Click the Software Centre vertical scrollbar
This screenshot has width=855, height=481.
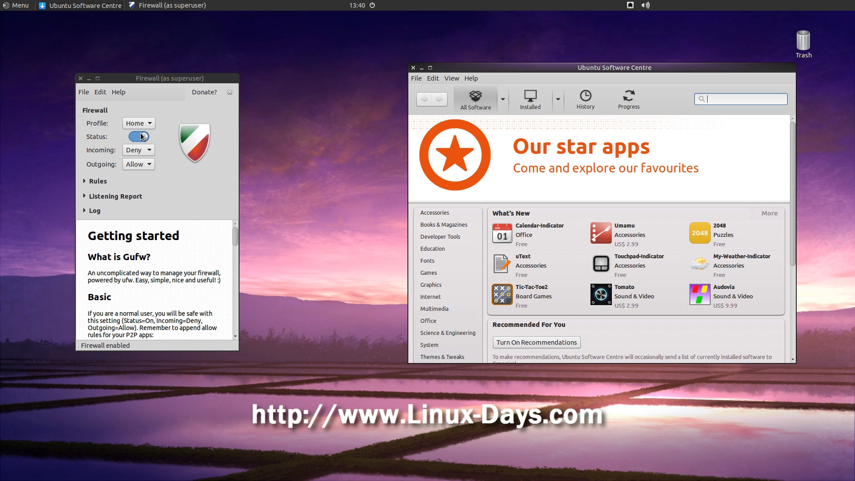tap(793, 194)
